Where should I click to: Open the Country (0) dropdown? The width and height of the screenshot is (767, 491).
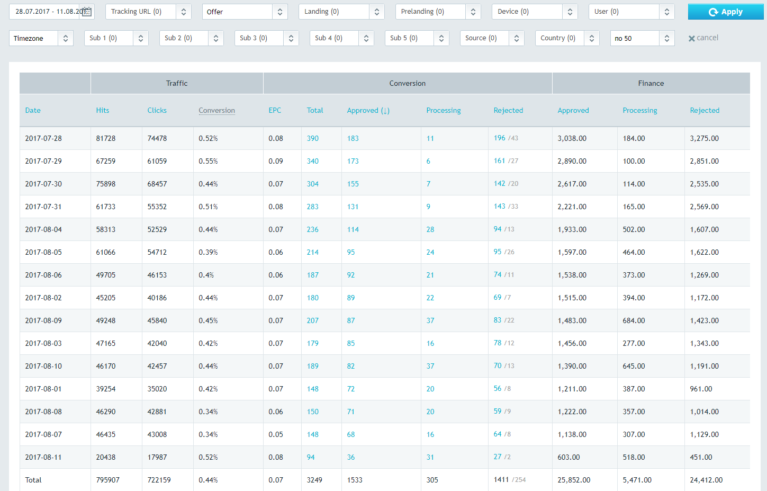point(567,38)
